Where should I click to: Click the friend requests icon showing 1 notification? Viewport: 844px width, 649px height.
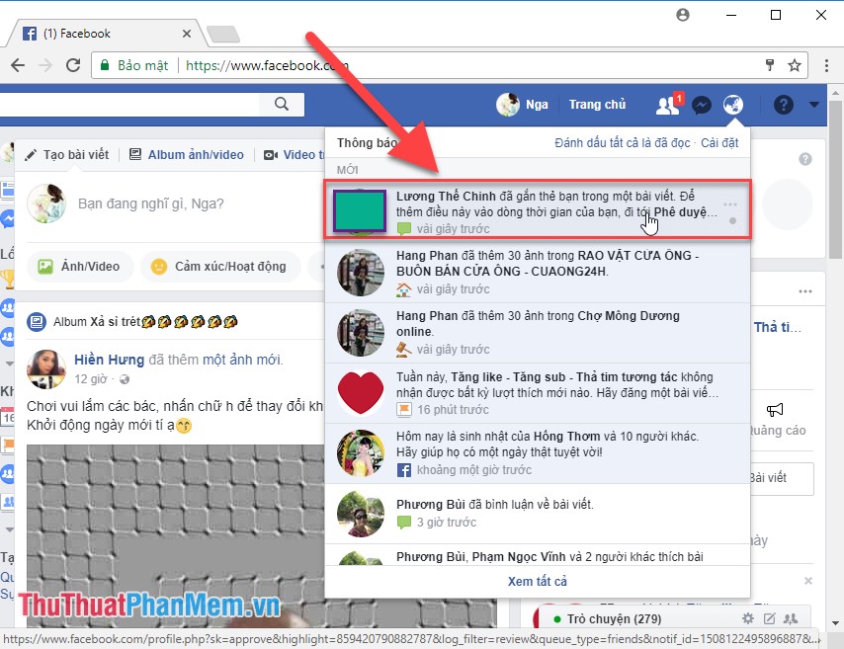667,104
